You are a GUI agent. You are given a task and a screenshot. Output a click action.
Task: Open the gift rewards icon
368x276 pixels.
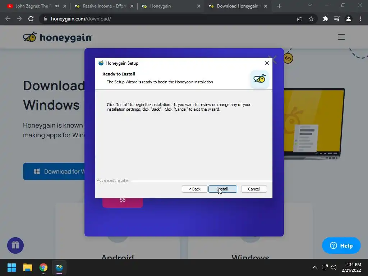coord(15,245)
